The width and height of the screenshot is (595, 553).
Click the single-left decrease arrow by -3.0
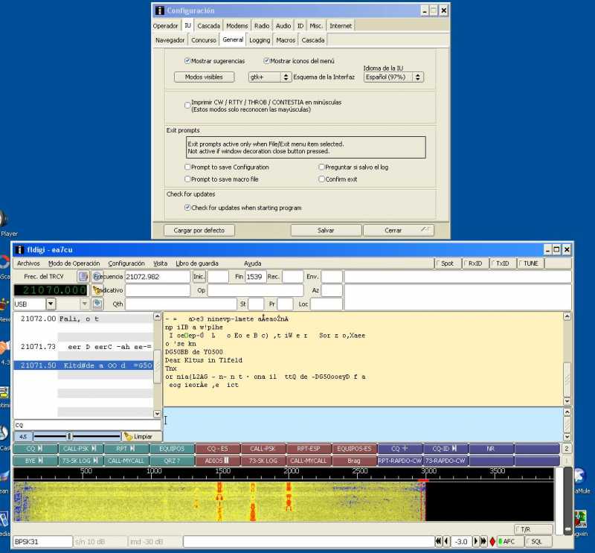(x=446, y=541)
